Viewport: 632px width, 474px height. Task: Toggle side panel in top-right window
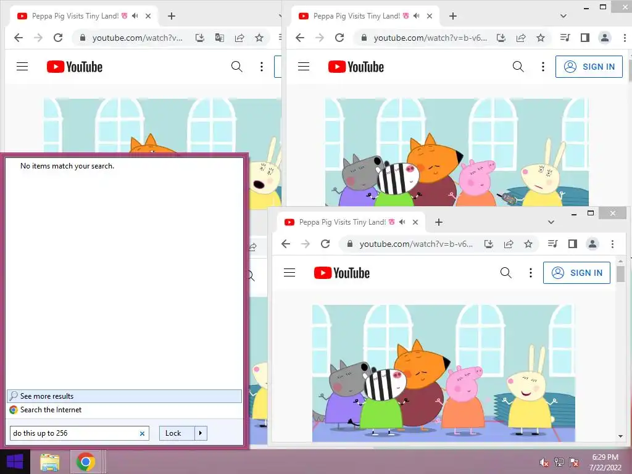coord(585,38)
